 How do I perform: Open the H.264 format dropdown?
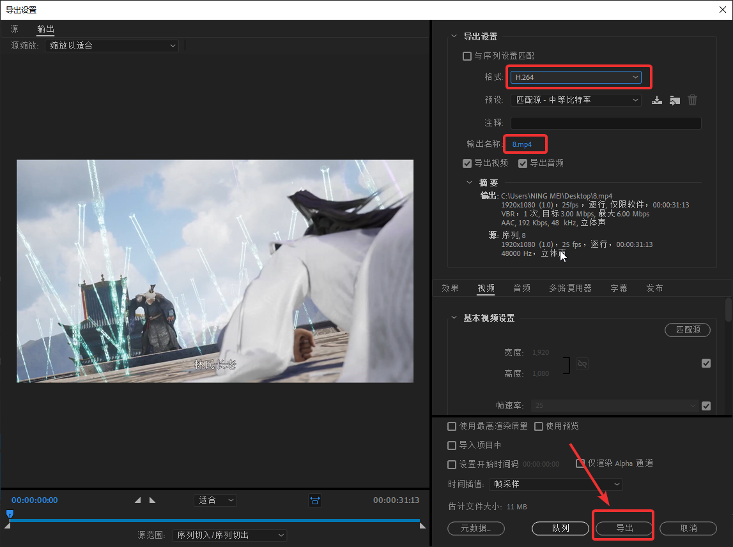[x=576, y=77]
